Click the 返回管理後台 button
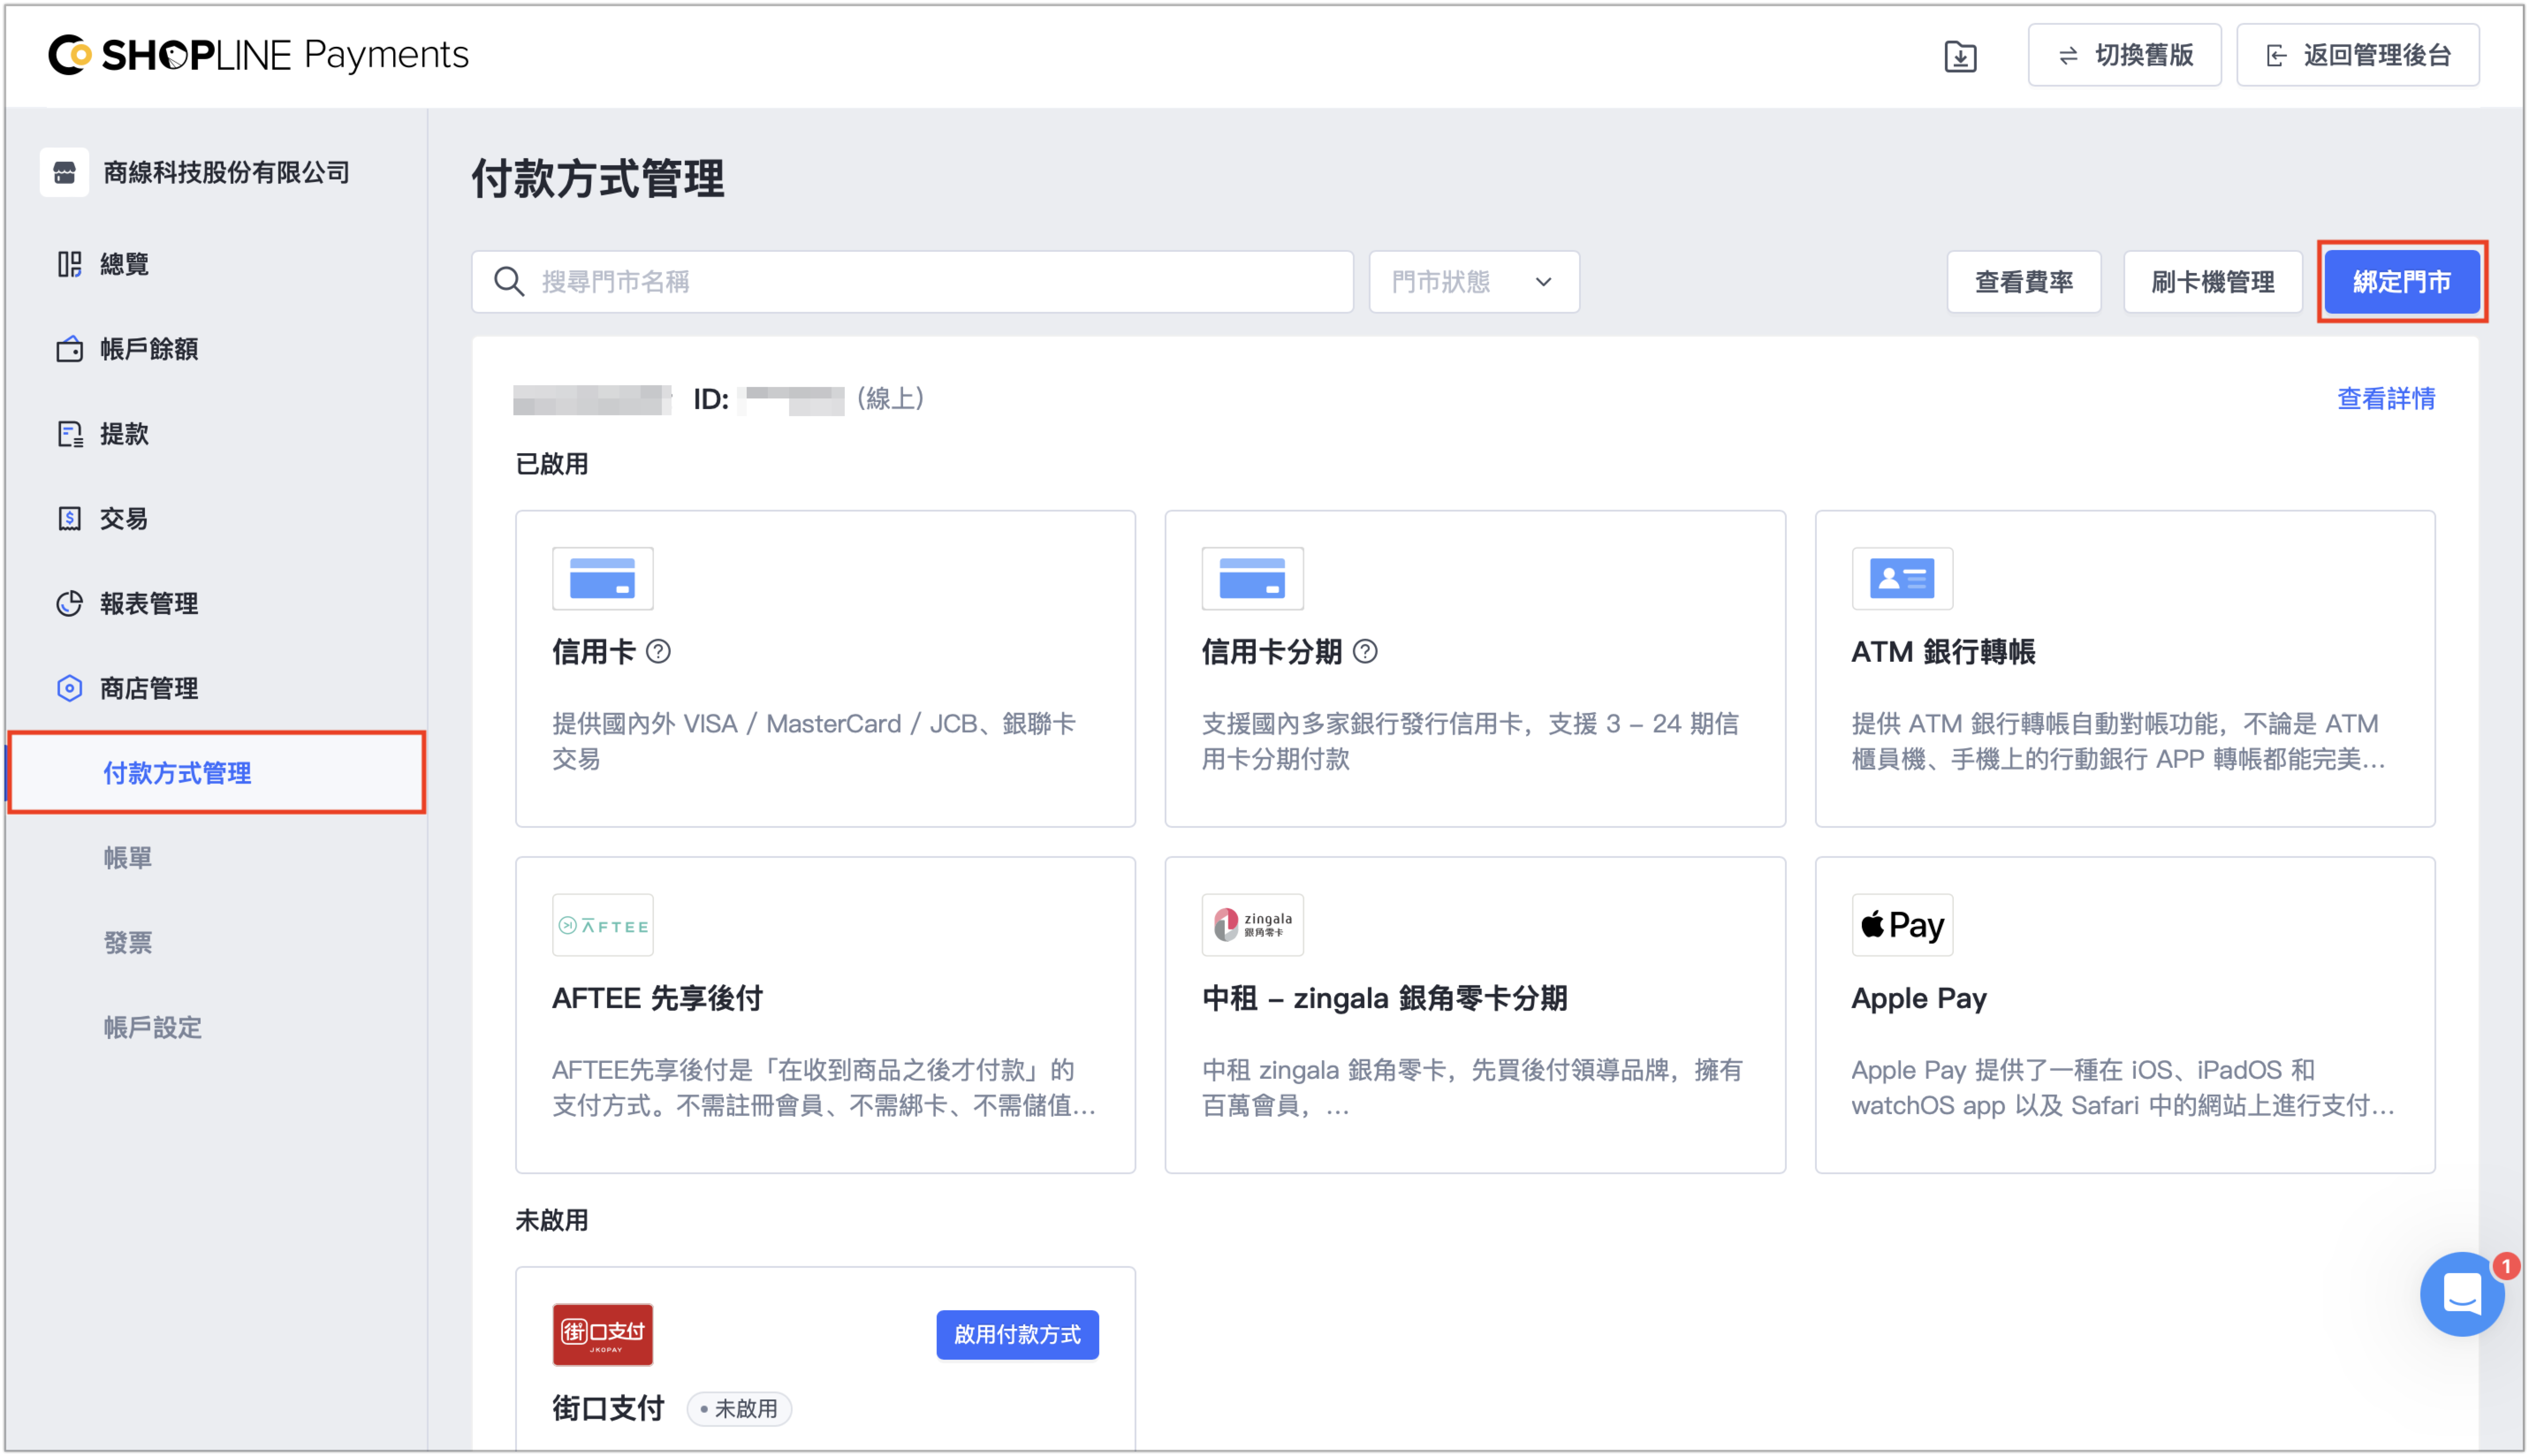 pyautogui.click(x=2357, y=55)
